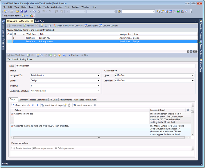Click the Office chart icon in work item toolbar
Image resolution: width=205 pixels, height=168 pixels.
click(x=31, y=16)
